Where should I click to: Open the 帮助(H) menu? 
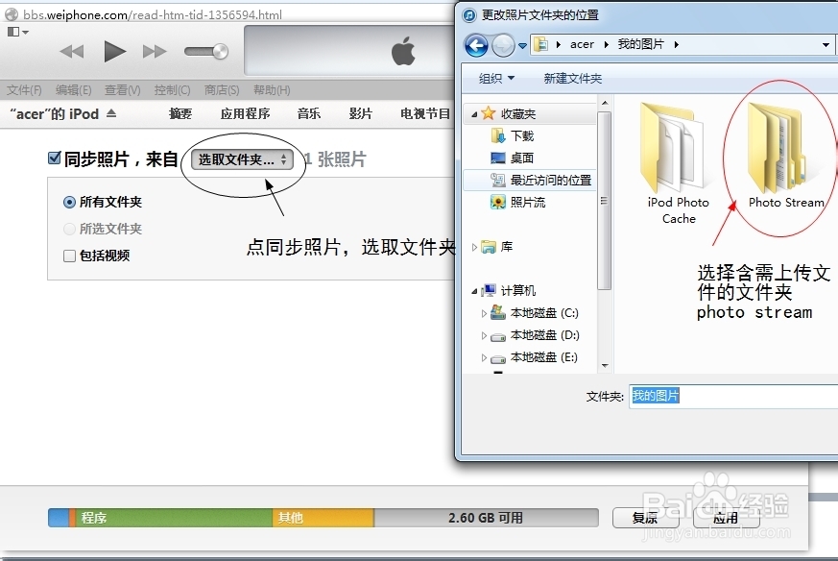(x=272, y=90)
